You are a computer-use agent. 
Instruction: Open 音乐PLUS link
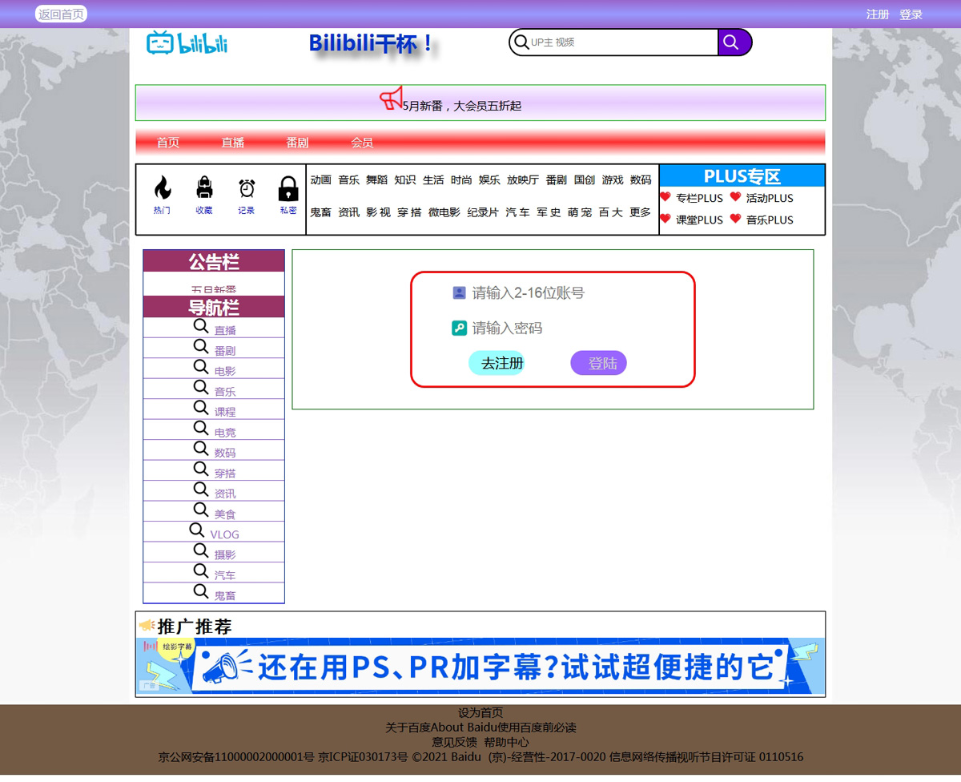click(770, 220)
